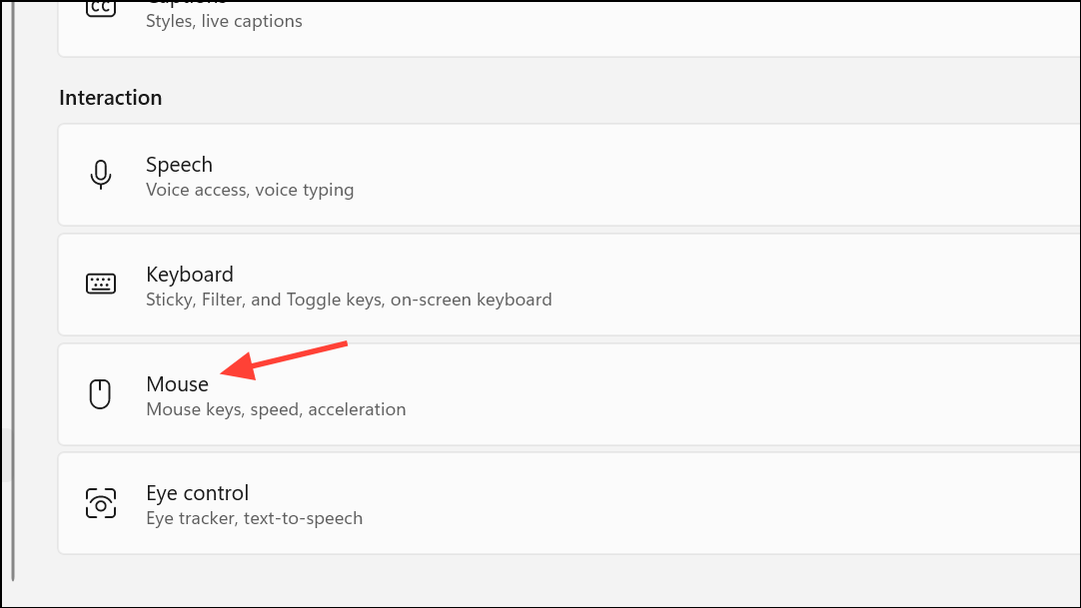Viewport: 1081px width, 608px height.
Task: Click the red arrow annotation
Action: click(284, 360)
